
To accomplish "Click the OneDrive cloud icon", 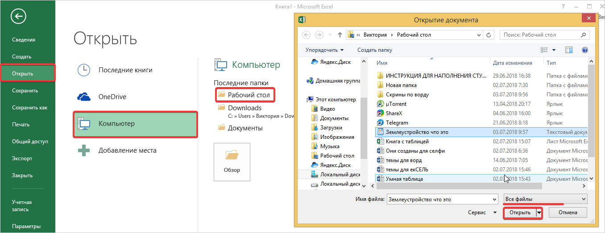I will point(84,97).
